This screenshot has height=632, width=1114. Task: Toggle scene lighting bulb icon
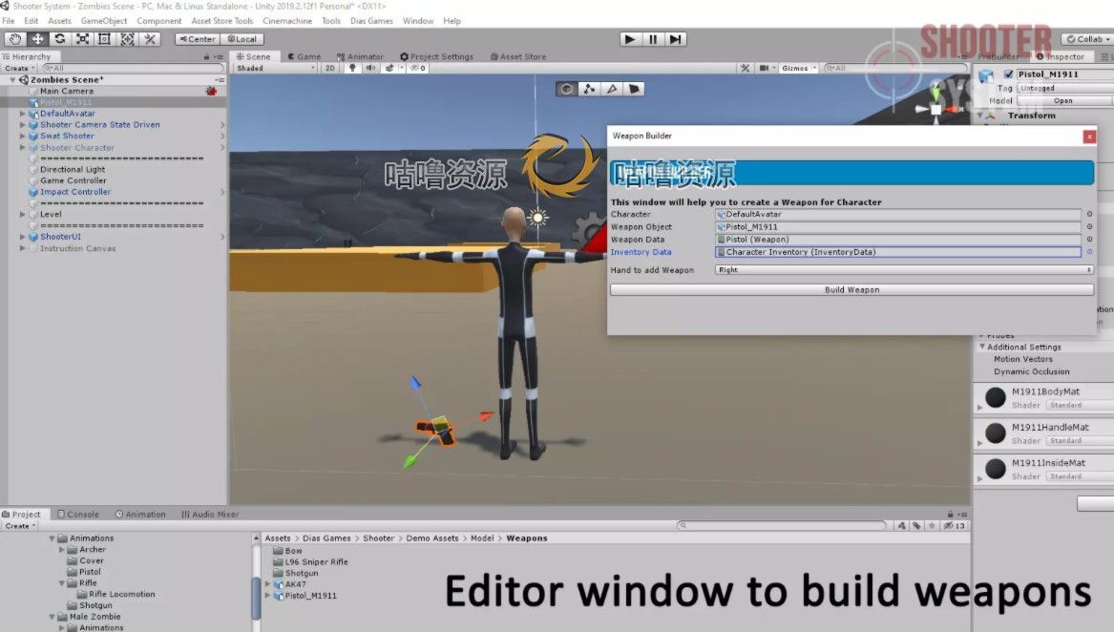pos(351,68)
